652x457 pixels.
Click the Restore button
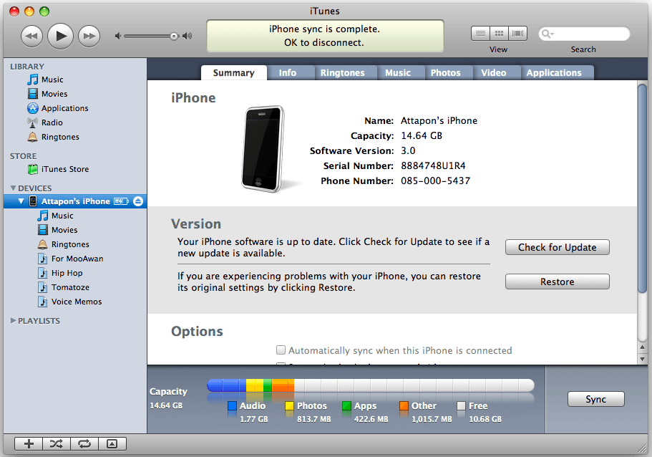pyautogui.click(x=558, y=282)
